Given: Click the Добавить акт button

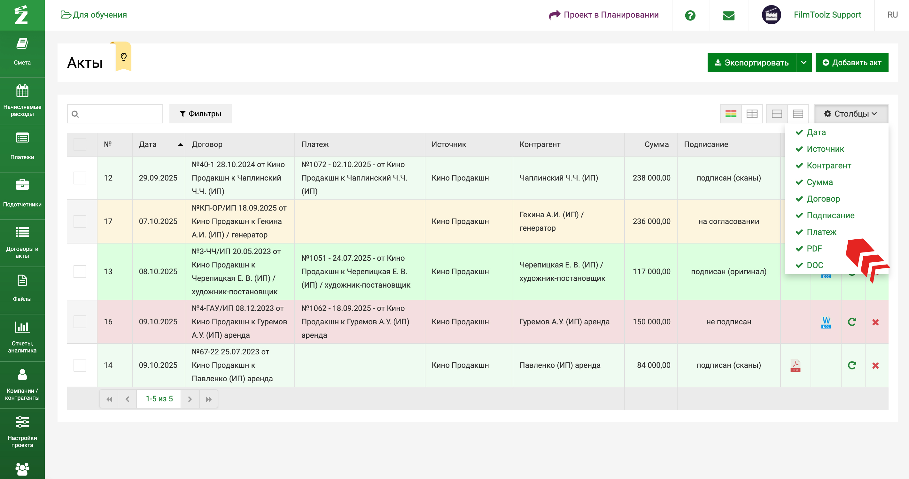Looking at the screenshot, I should (x=851, y=62).
